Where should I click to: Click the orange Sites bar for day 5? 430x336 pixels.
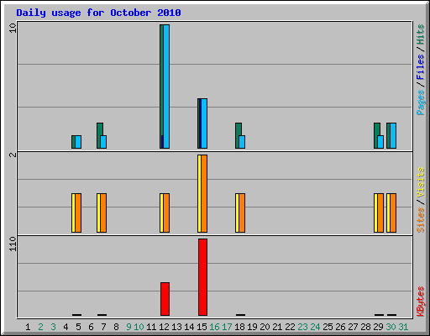click(x=78, y=213)
